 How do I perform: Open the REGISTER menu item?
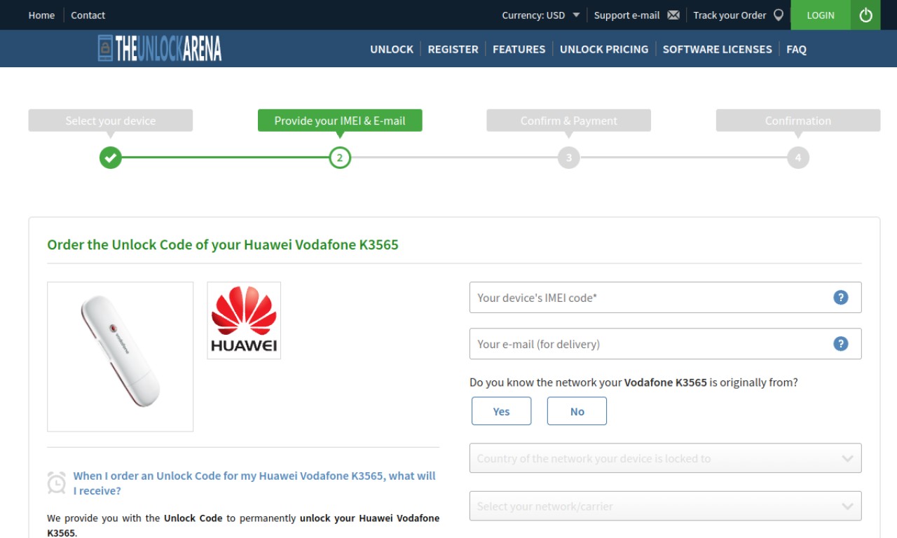(453, 49)
